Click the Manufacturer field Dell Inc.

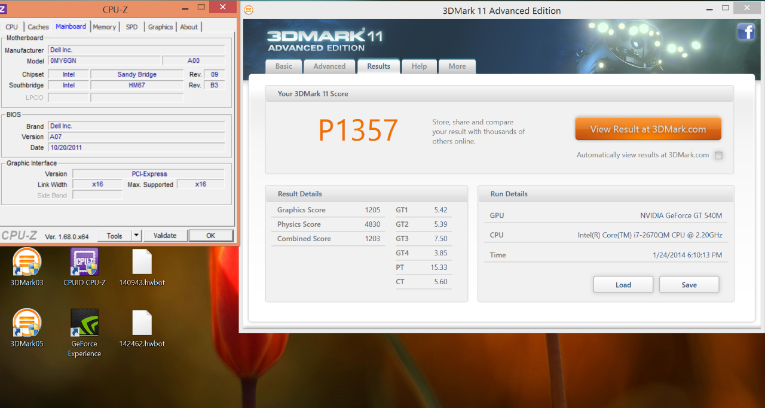[x=136, y=50]
